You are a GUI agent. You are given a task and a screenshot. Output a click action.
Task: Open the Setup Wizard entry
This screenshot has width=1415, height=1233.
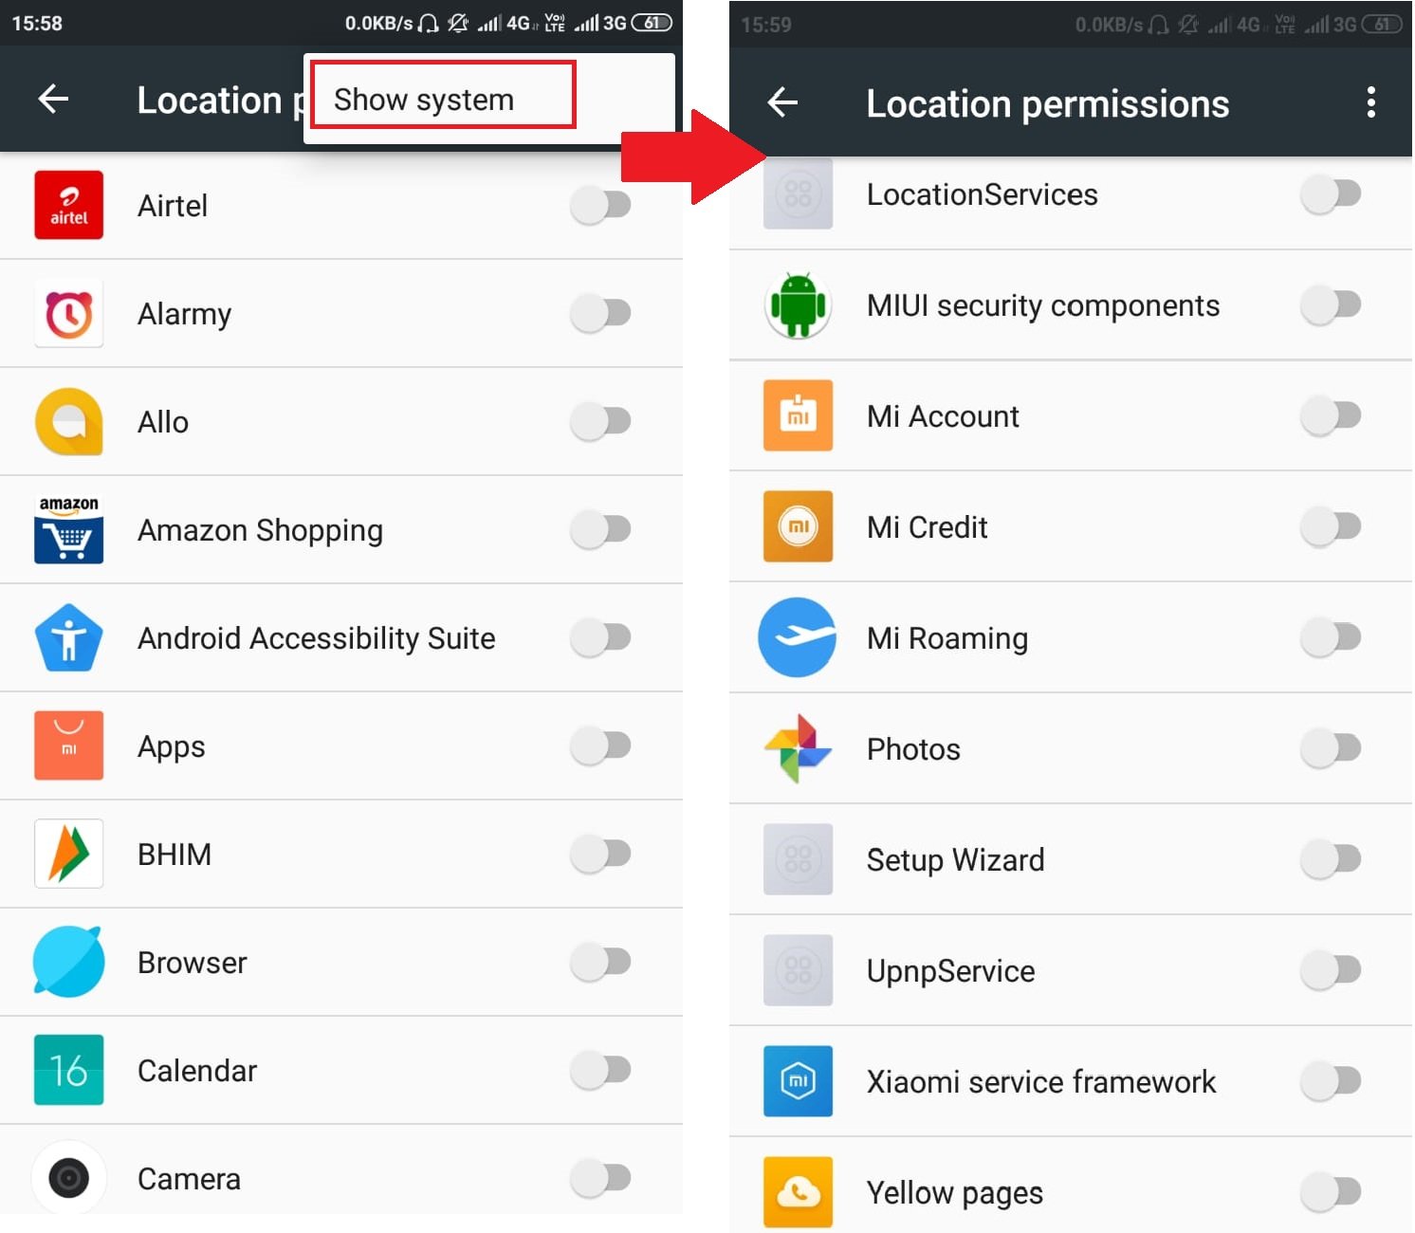tap(1071, 859)
